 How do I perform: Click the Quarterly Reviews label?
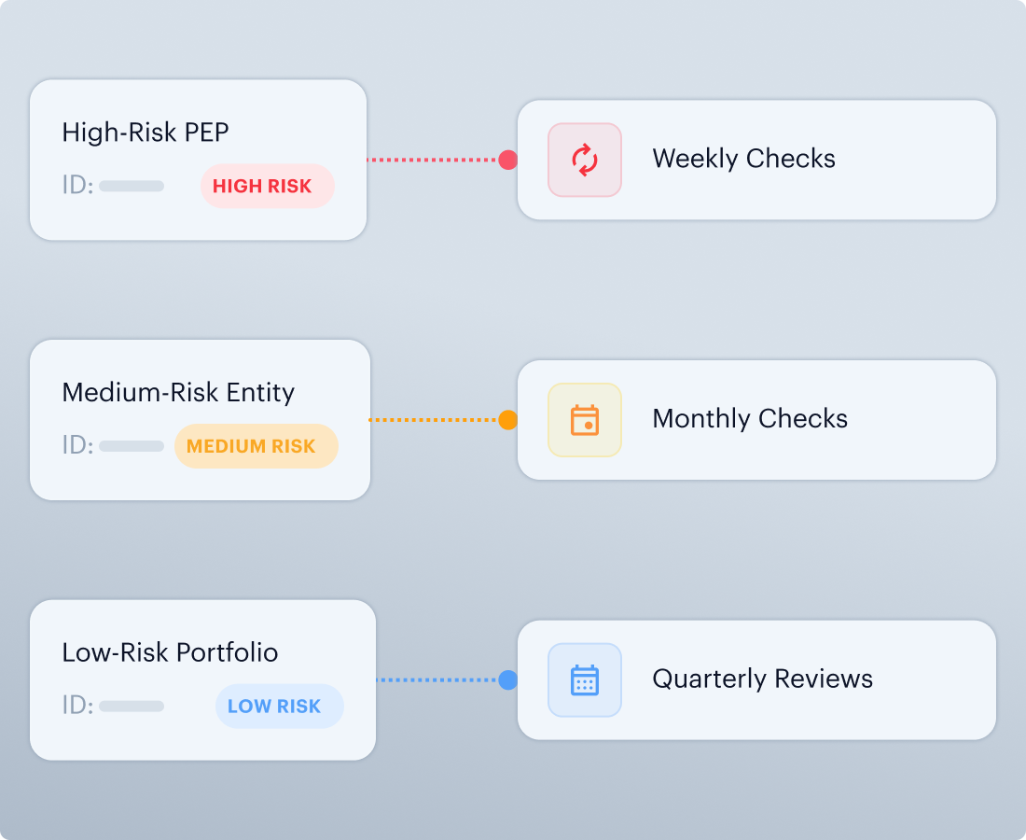click(762, 679)
